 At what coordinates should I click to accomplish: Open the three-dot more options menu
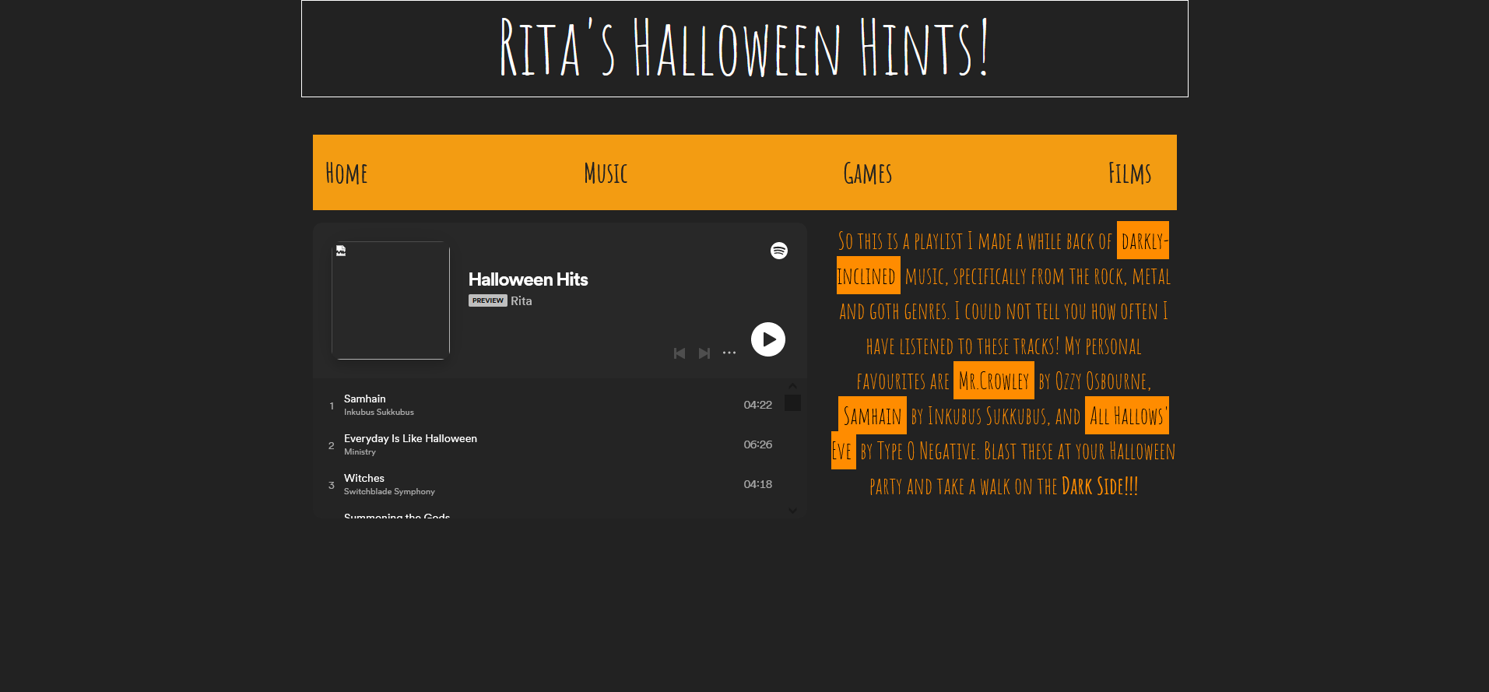(x=729, y=353)
